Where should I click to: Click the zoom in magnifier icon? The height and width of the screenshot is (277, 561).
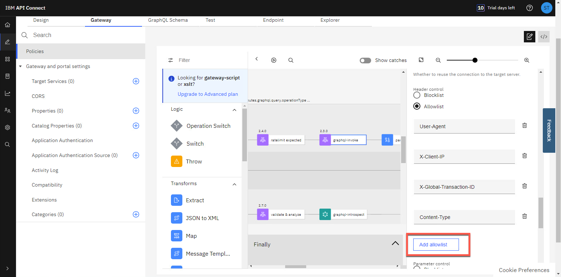pyautogui.click(x=526, y=60)
